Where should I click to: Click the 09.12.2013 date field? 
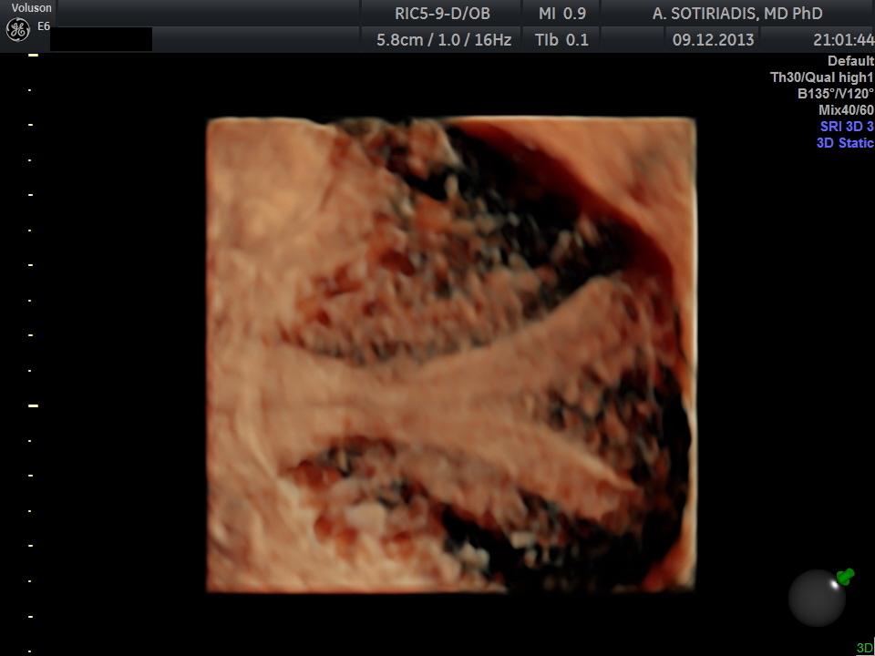pyautogui.click(x=701, y=39)
